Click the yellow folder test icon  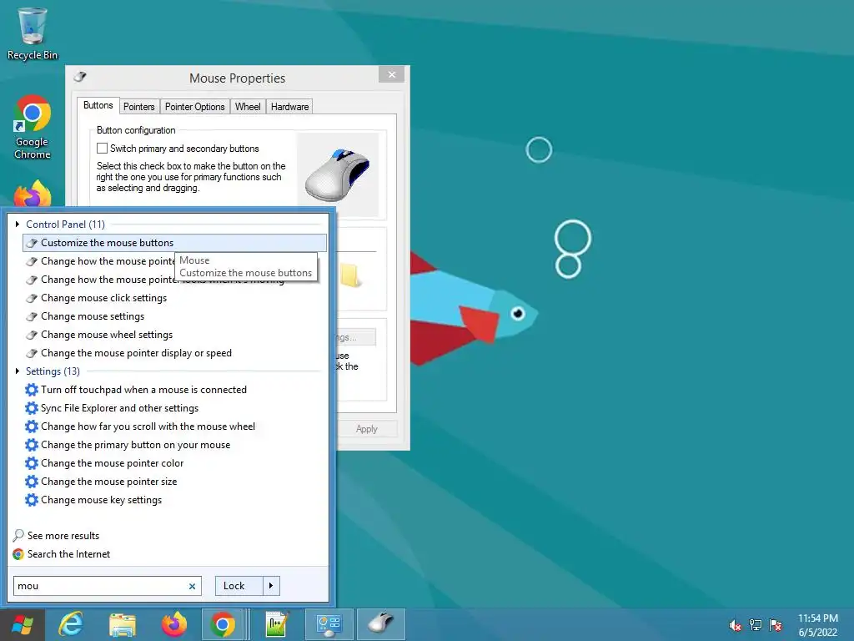[349, 275]
